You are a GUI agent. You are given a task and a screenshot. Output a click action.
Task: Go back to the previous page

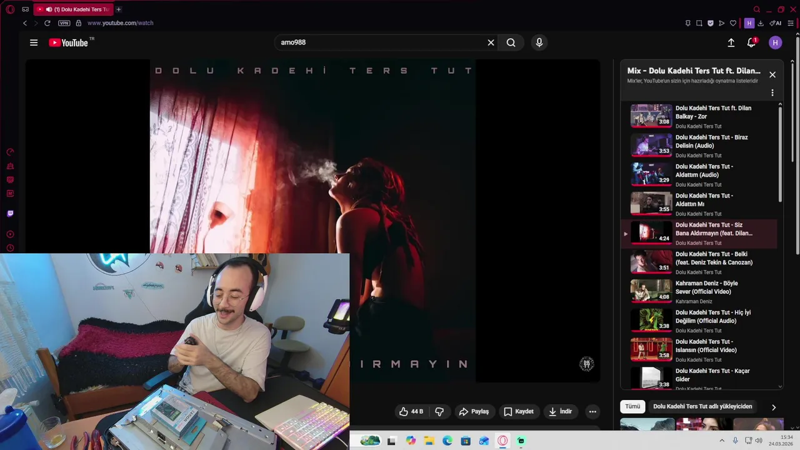click(x=25, y=23)
